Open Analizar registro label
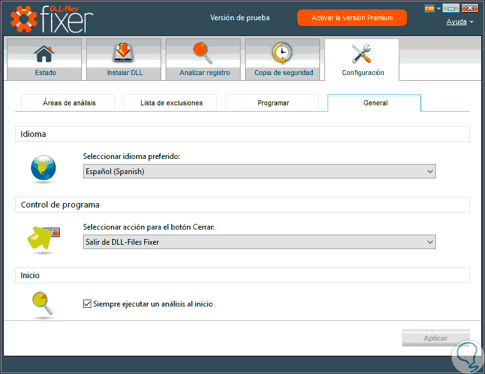 pos(205,73)
